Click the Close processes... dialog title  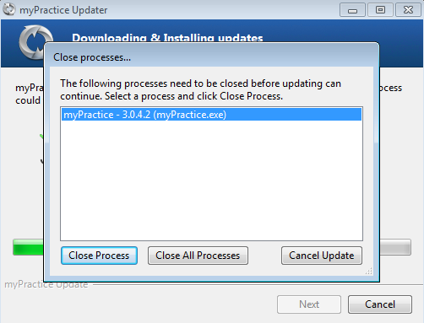click(92, 57)
